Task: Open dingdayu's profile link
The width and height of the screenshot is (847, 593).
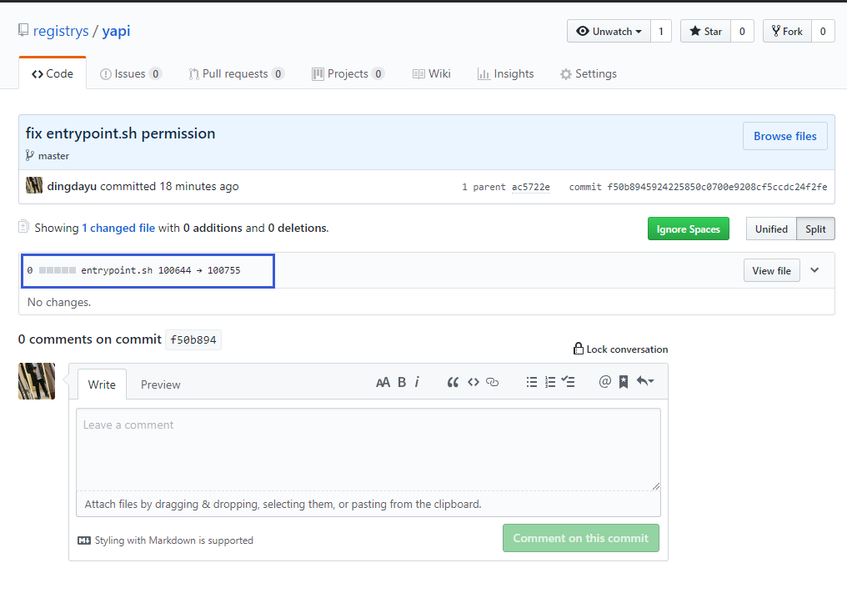Action: (72, 186)
